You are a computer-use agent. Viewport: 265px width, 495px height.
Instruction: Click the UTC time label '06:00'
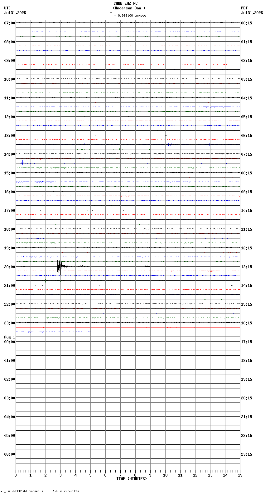pos(10,454)
